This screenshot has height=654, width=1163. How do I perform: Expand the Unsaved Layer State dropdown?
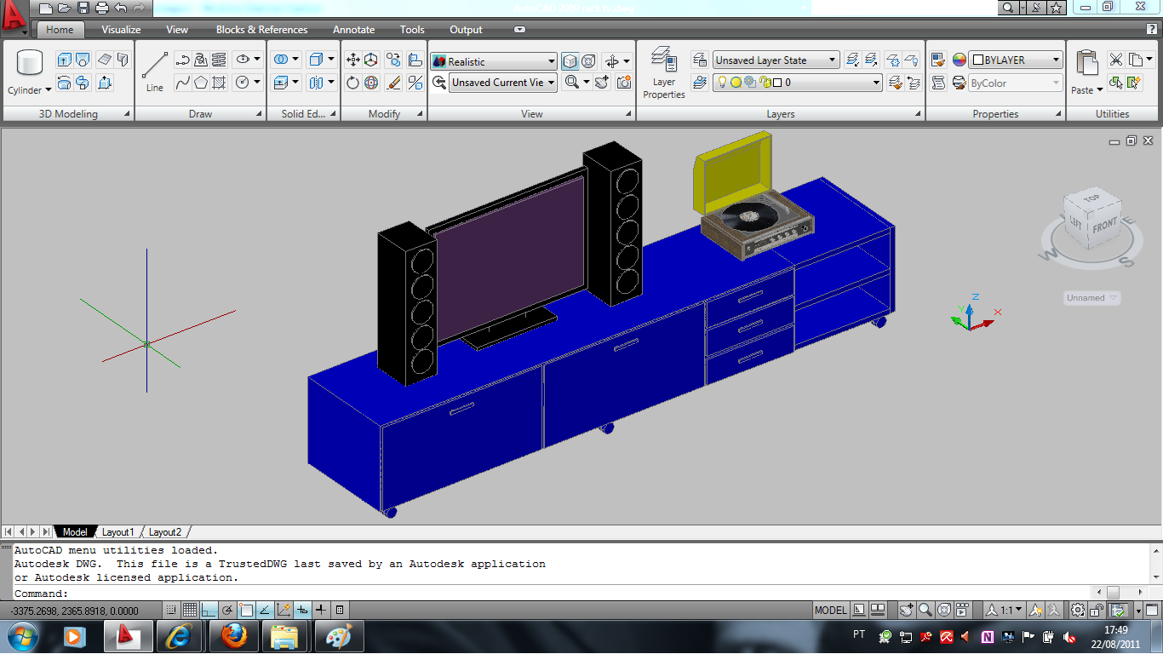pyautogui.click(x=834, y=59)
